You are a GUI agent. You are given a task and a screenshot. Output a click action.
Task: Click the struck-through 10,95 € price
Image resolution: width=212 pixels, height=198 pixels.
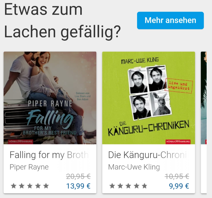[177, 176]
